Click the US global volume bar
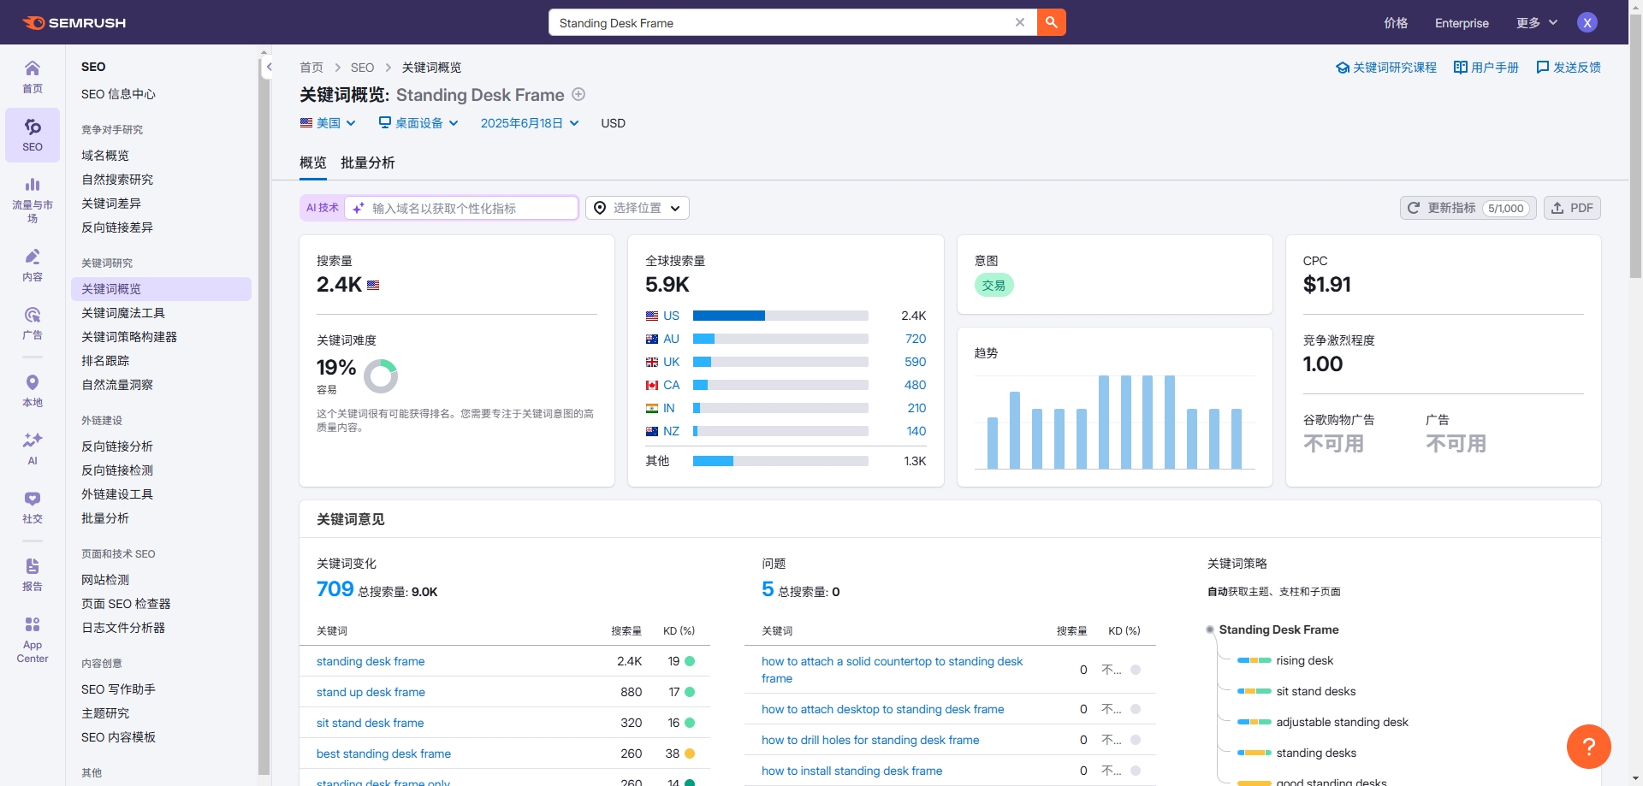The height and width of the screenshot is (786, 1643). 780,316
